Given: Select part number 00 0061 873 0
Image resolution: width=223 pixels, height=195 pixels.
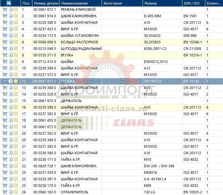Looking at the screenshot, I should [45, 127].
